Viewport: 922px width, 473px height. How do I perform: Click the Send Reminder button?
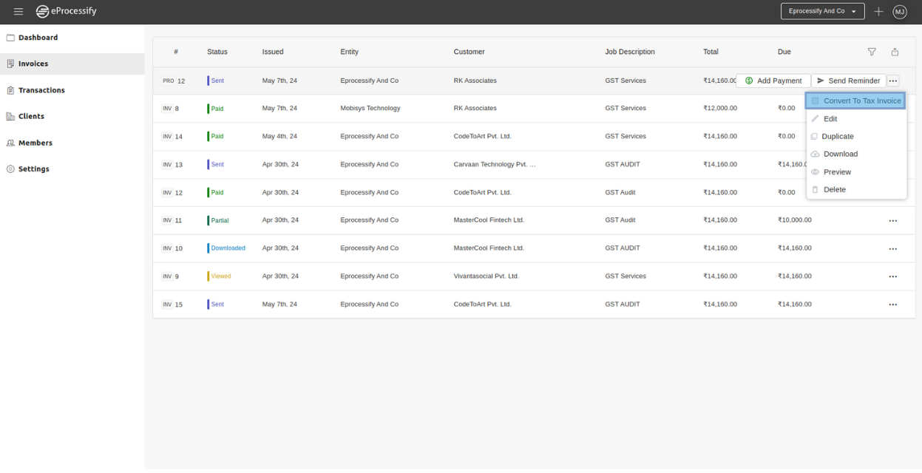coord(848,81)
